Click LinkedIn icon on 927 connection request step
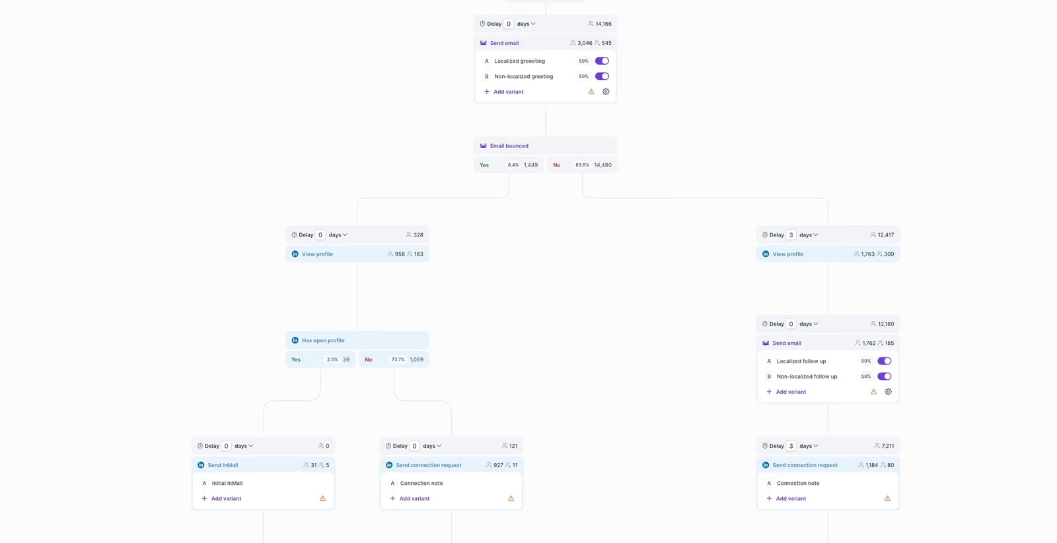The image size is (1057, 543). 389,465
